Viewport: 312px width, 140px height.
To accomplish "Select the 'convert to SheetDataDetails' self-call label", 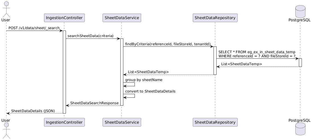I will point(150,91).
